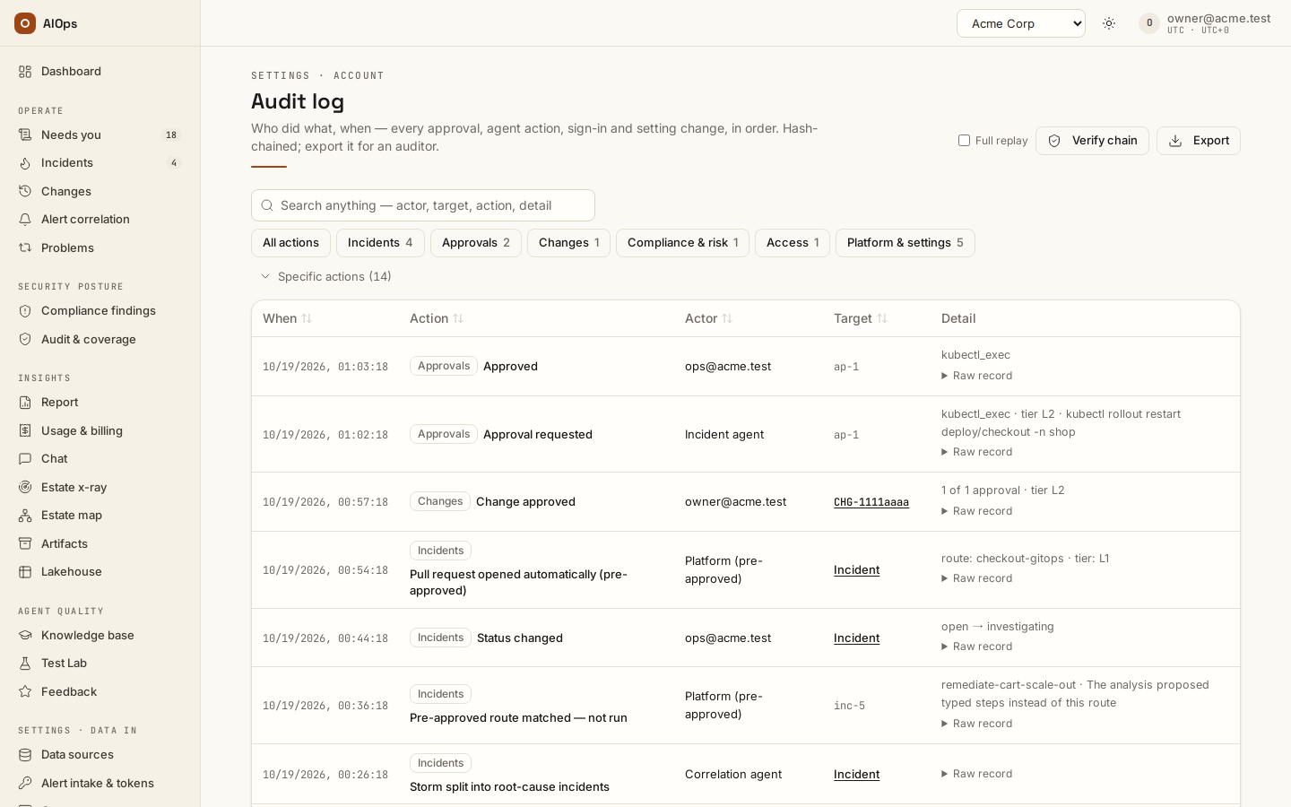This screenshot has height=807, width=1291.
Task: Enable the Full replay checkbox
Action: (964, 141)
